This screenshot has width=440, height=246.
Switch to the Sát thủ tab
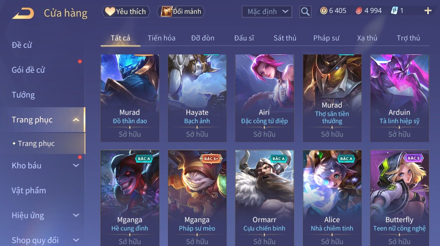pyautogui.click(x=285, y=38)
